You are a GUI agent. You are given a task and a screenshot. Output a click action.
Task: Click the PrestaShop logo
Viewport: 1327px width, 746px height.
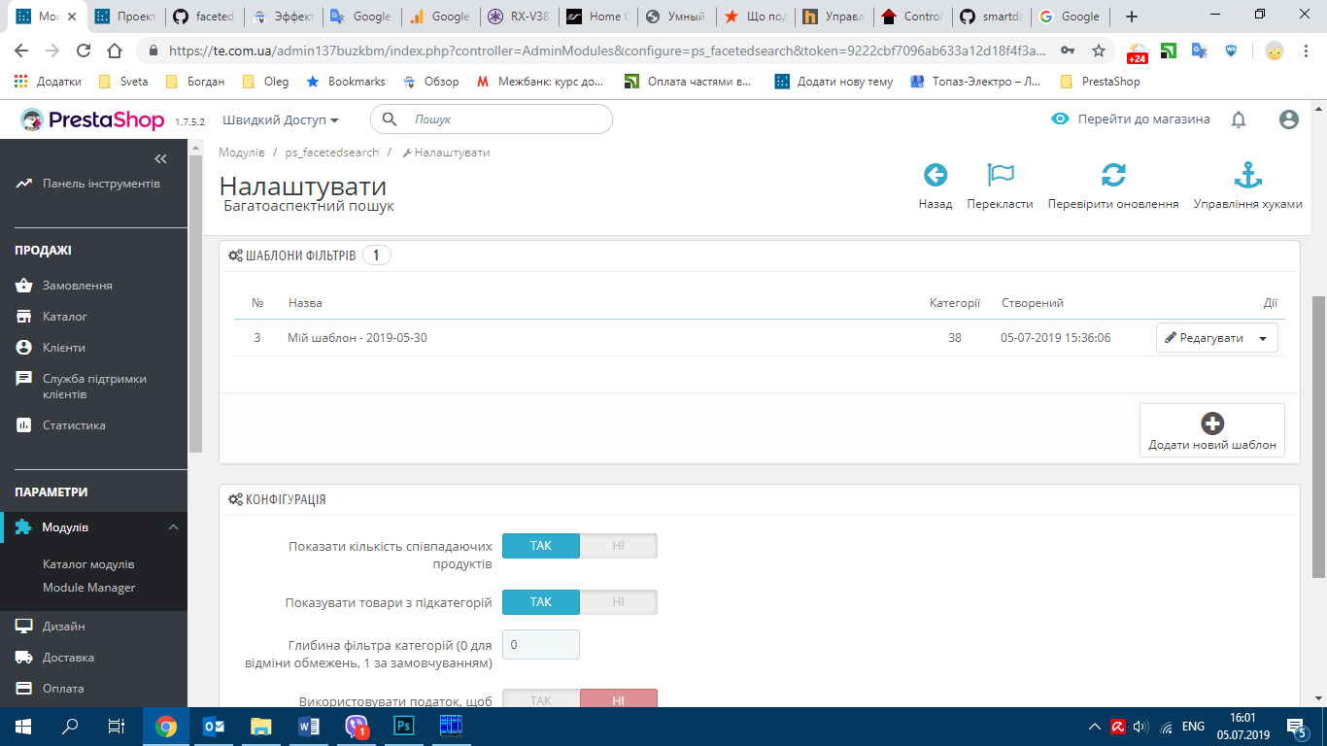pyautogui.click(x=93, y=119)
